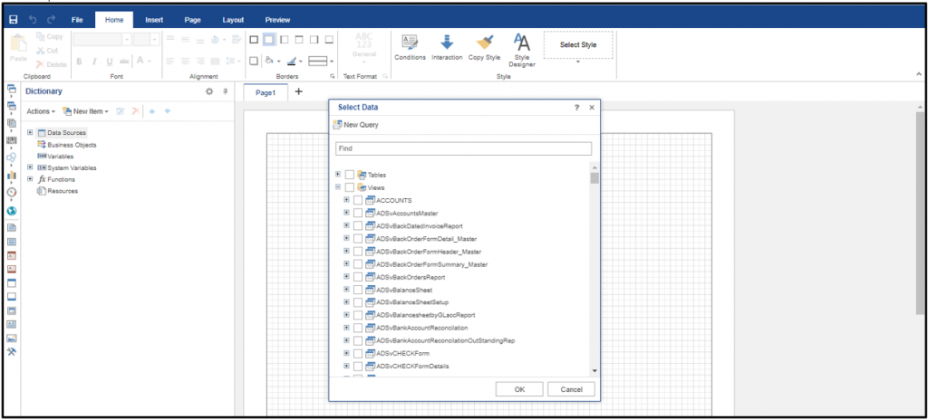Click the fx Functions icon
This screenshot has height=420, width=928.
(x=42, y=179)
